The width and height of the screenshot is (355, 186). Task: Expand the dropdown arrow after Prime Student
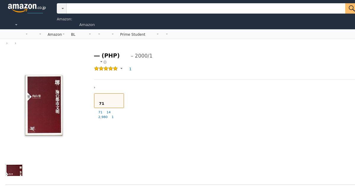point(157,34)
